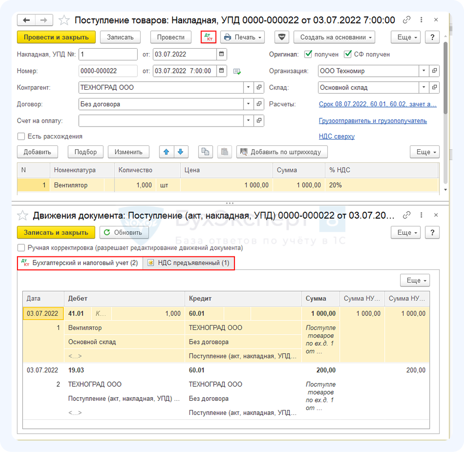Click the Договор input field

tap(160, 104)
